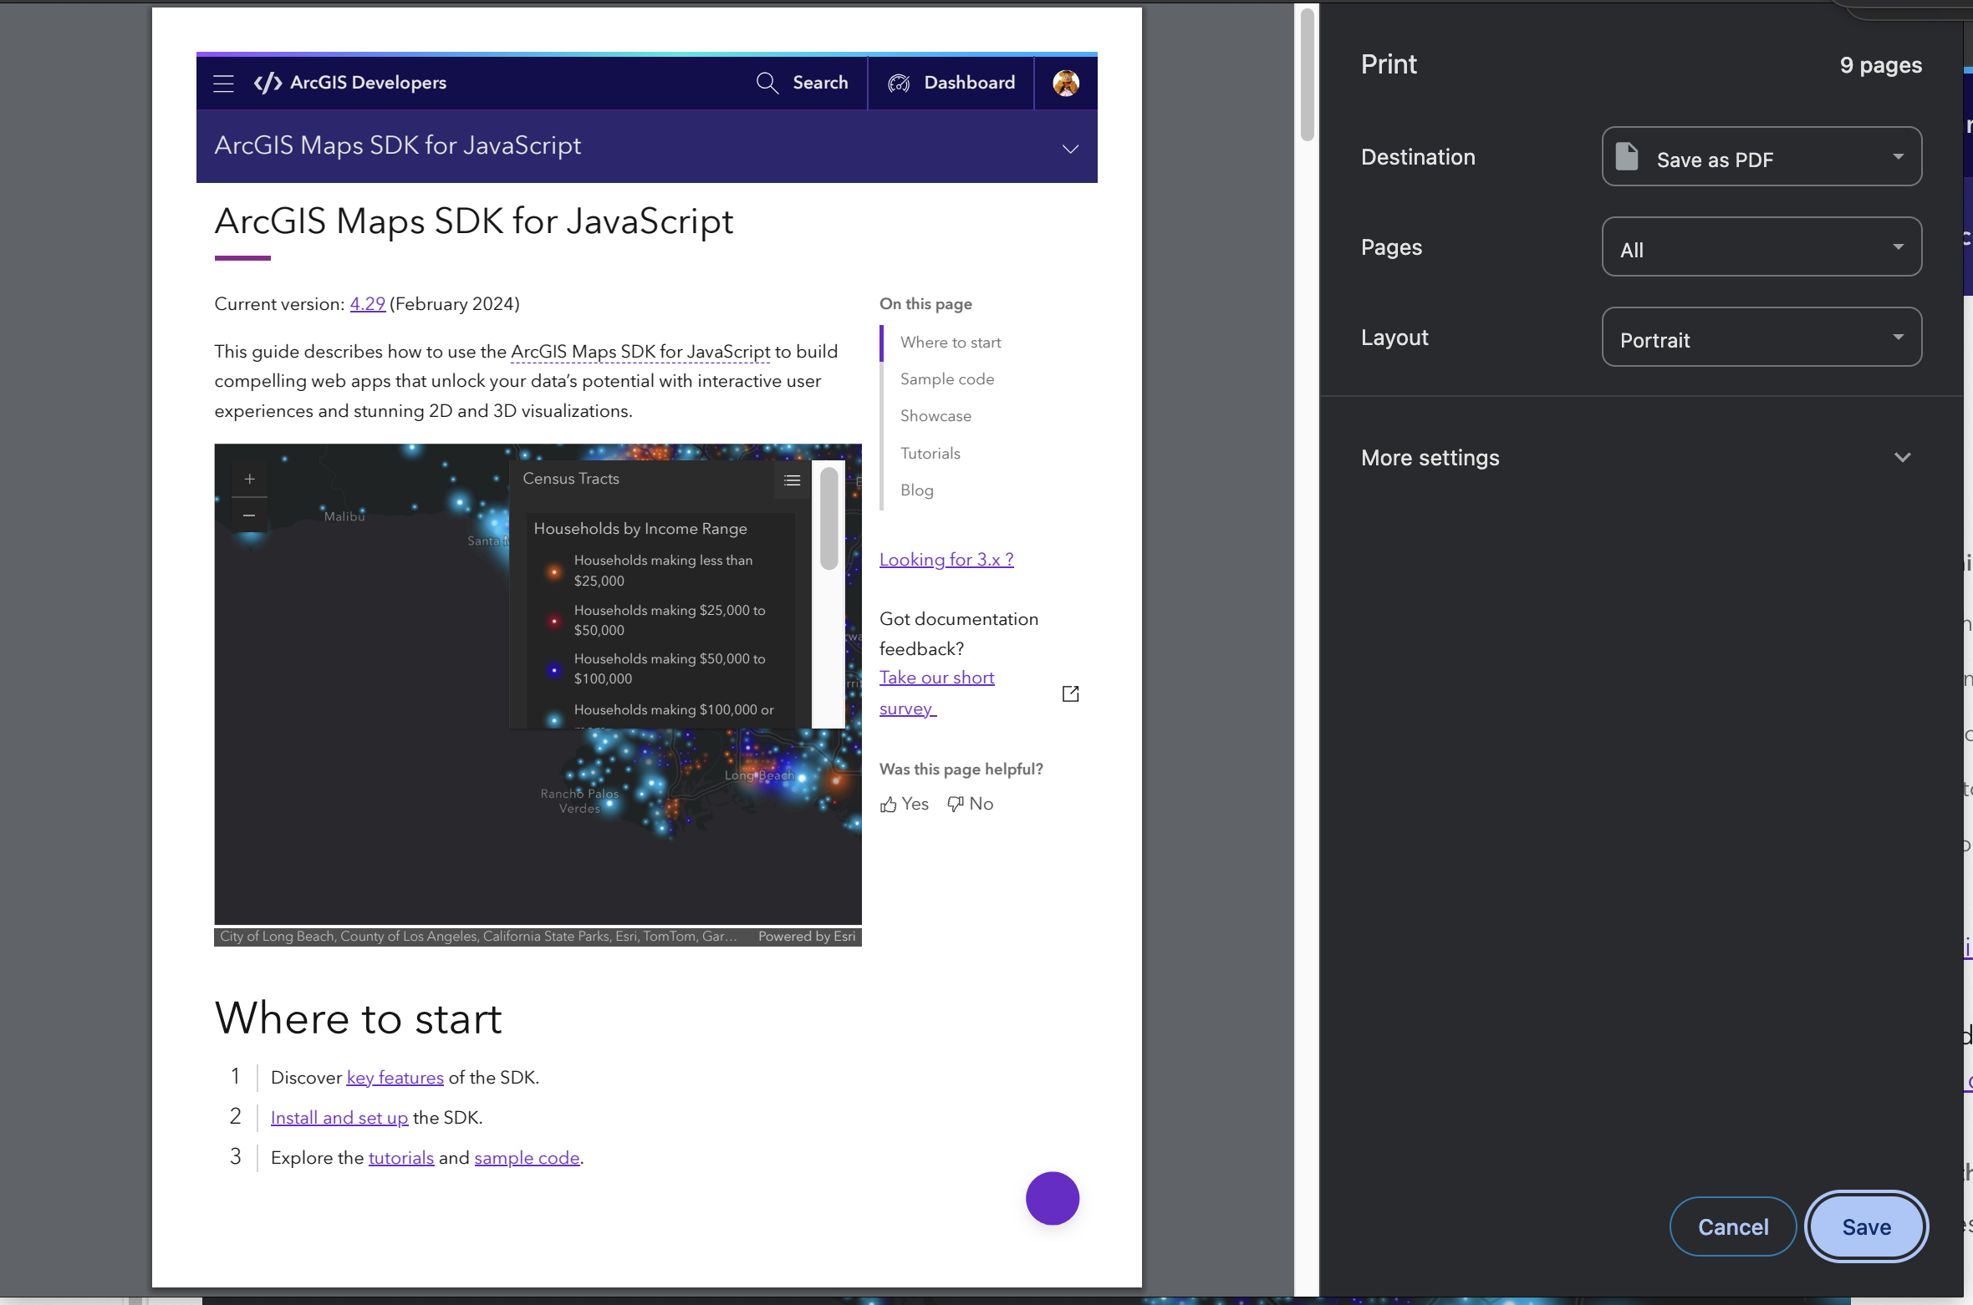
Task: Expand the More settings section
Action: 1902,458
